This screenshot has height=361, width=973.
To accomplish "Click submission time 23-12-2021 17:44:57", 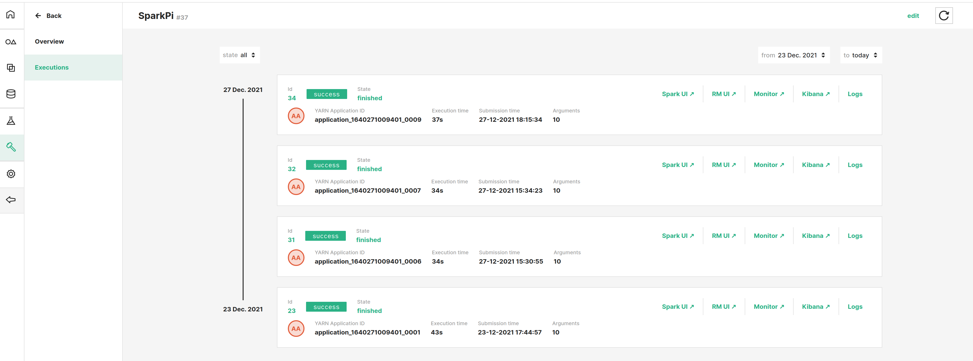I will pos(510,332).
